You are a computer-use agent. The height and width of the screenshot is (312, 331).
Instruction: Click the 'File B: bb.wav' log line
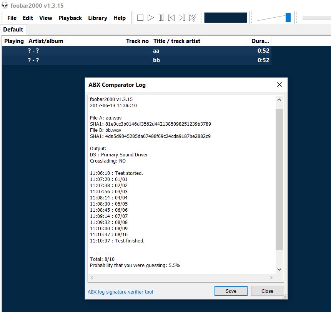pyautogui.click(x=106, y=130)
